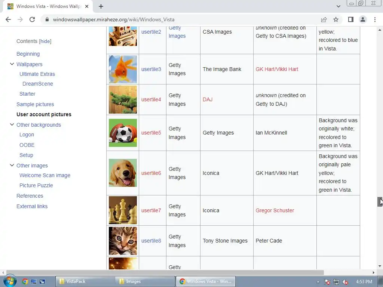The height and width of the screenshot is (287, 383).
Task: Open Chrome's three-dot menu
Action: (375, 19)
